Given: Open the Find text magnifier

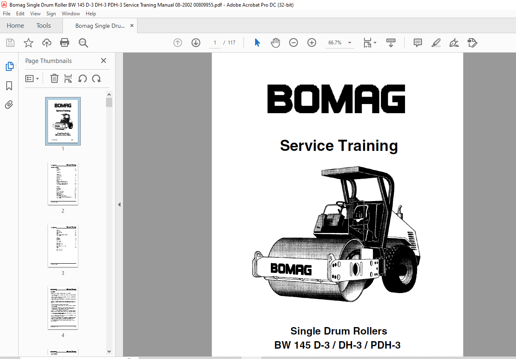Looking at the screenshot, I should pyautogui.click(x=83, y=43).
